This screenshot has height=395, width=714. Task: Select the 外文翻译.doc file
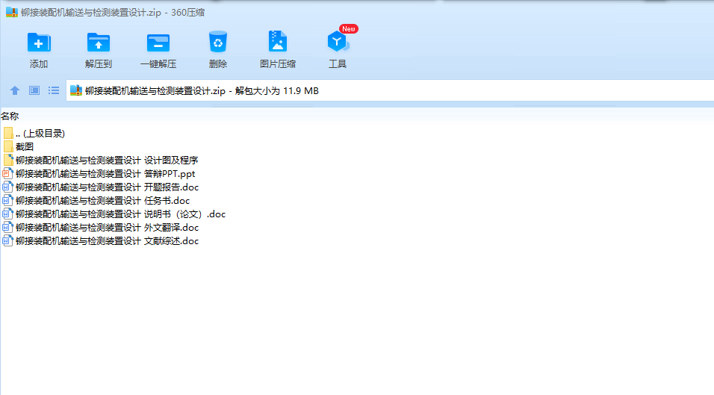pos(101,228)
